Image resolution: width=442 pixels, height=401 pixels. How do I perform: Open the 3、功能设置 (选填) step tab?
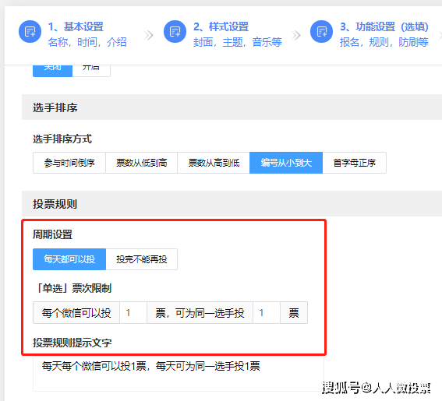(x=384, y=34)
